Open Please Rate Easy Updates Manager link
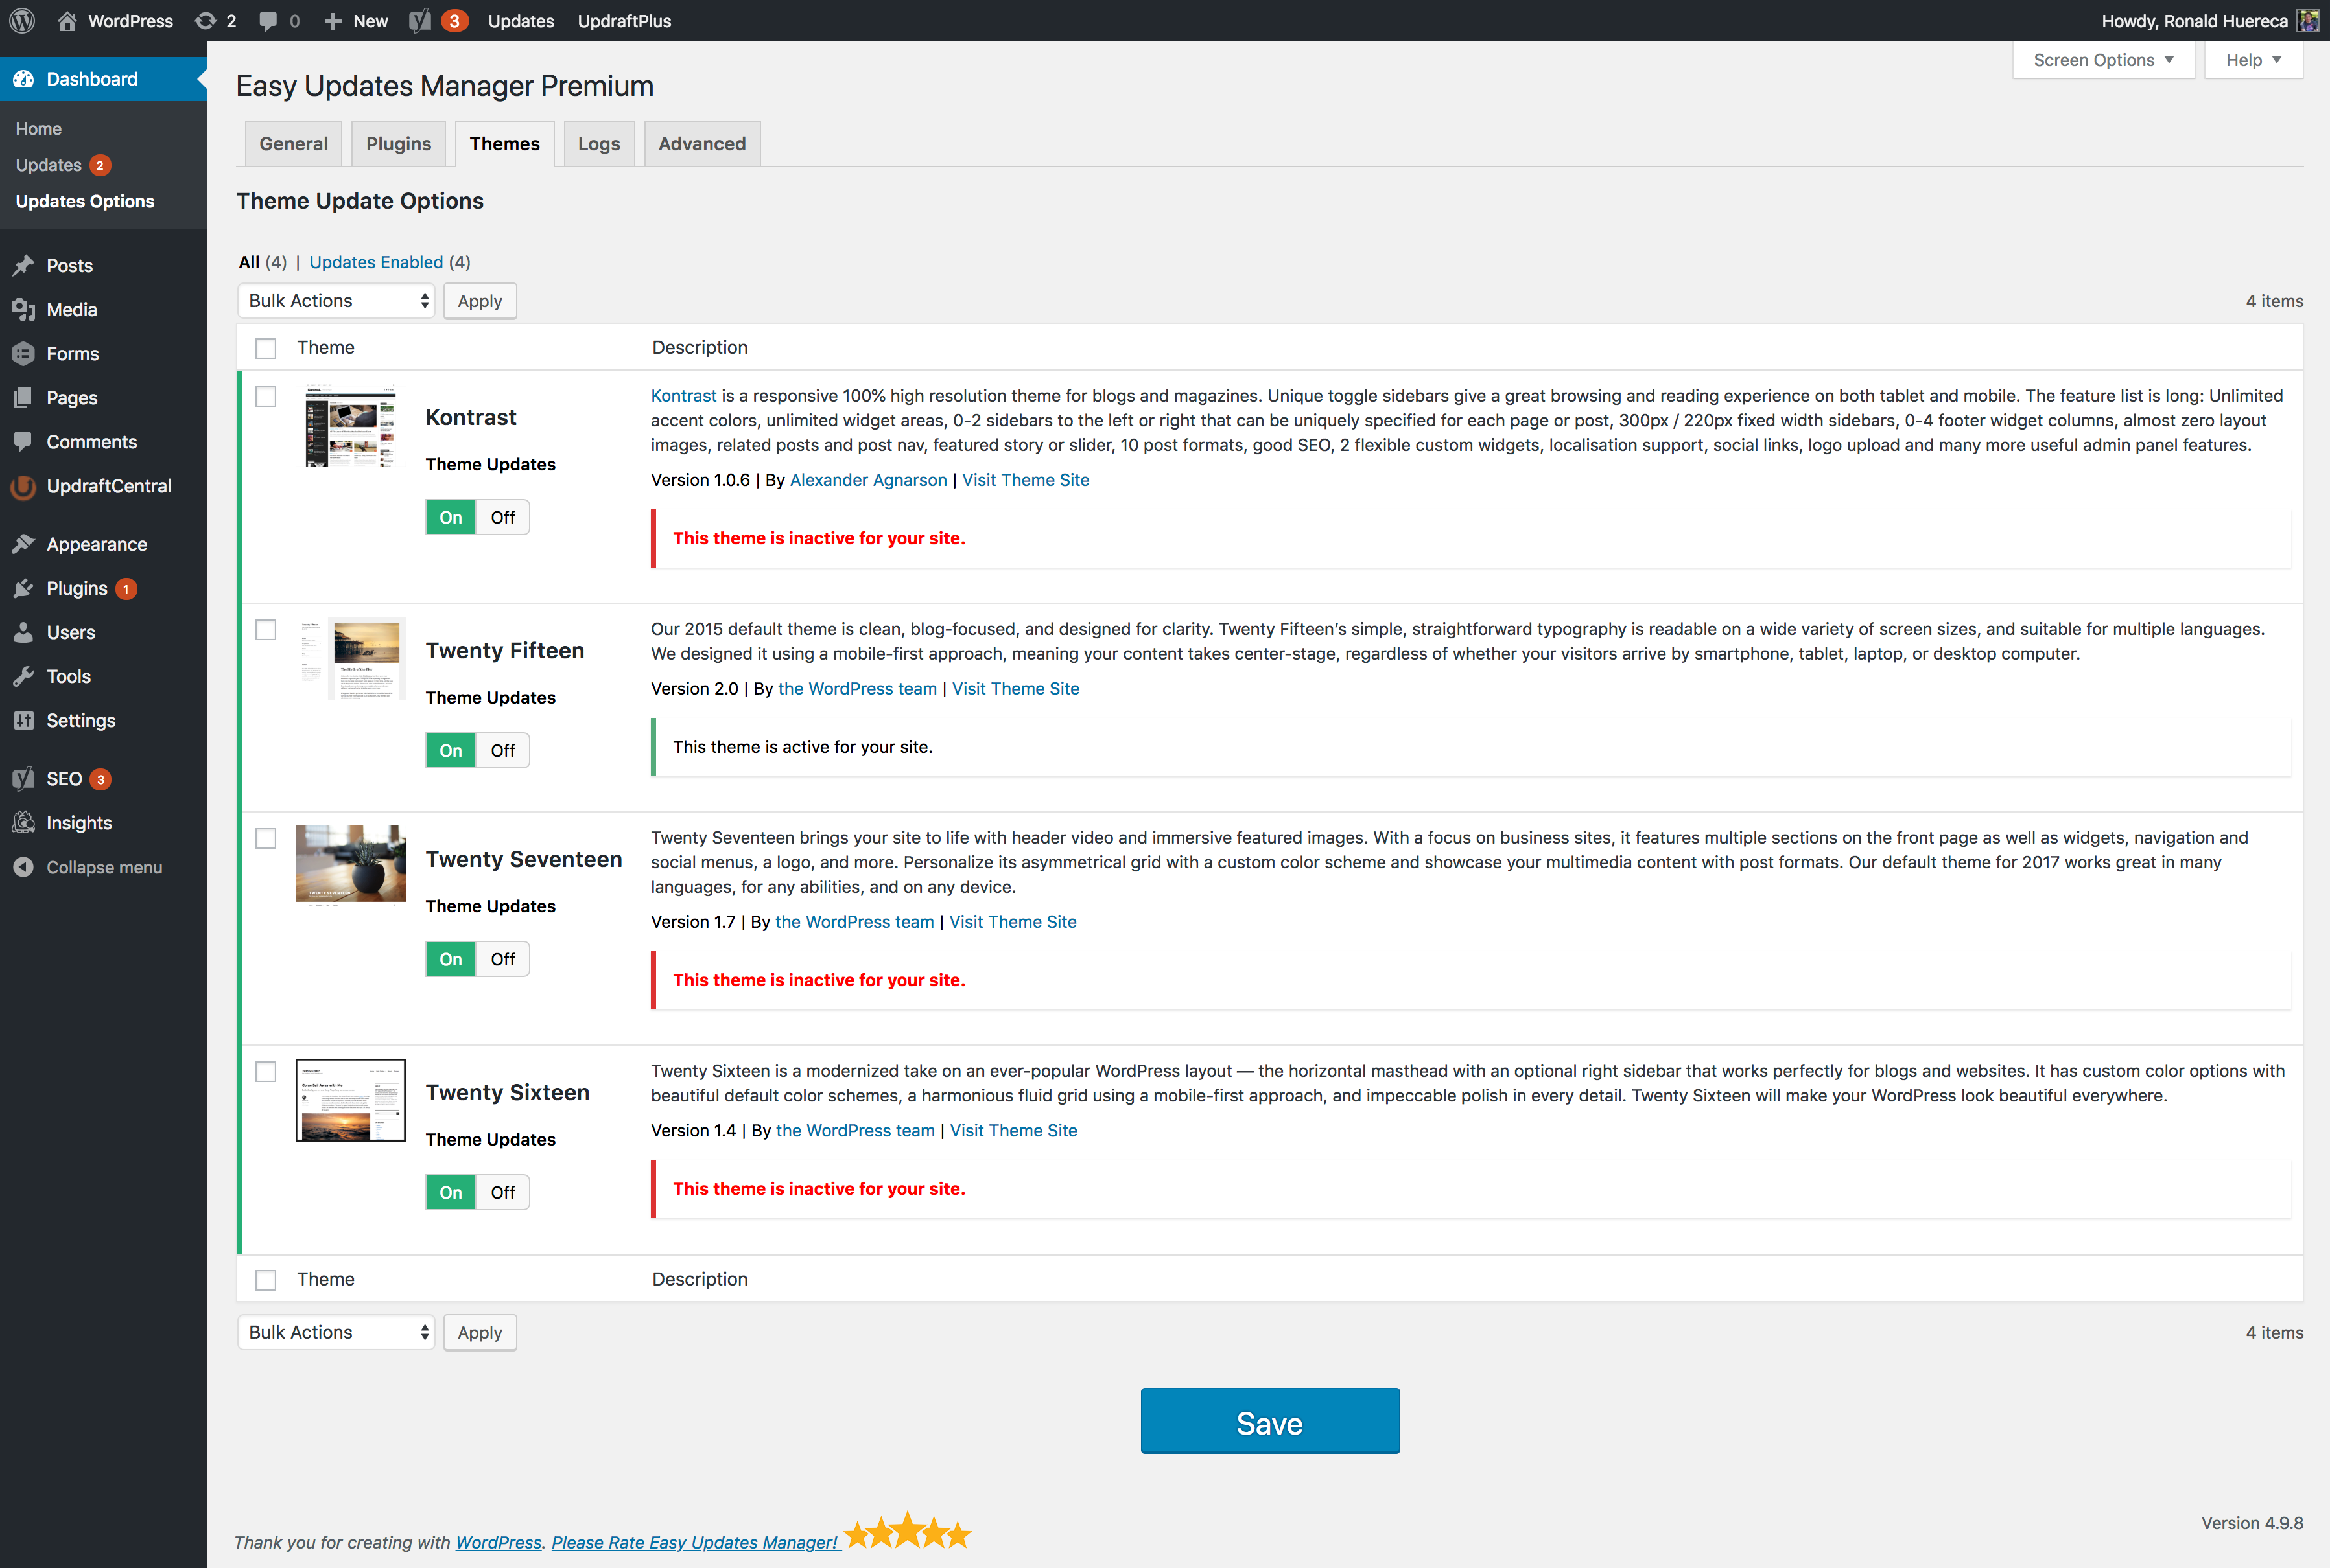This screenshot has height=1568, width=2330. [x=695, y=1542]
